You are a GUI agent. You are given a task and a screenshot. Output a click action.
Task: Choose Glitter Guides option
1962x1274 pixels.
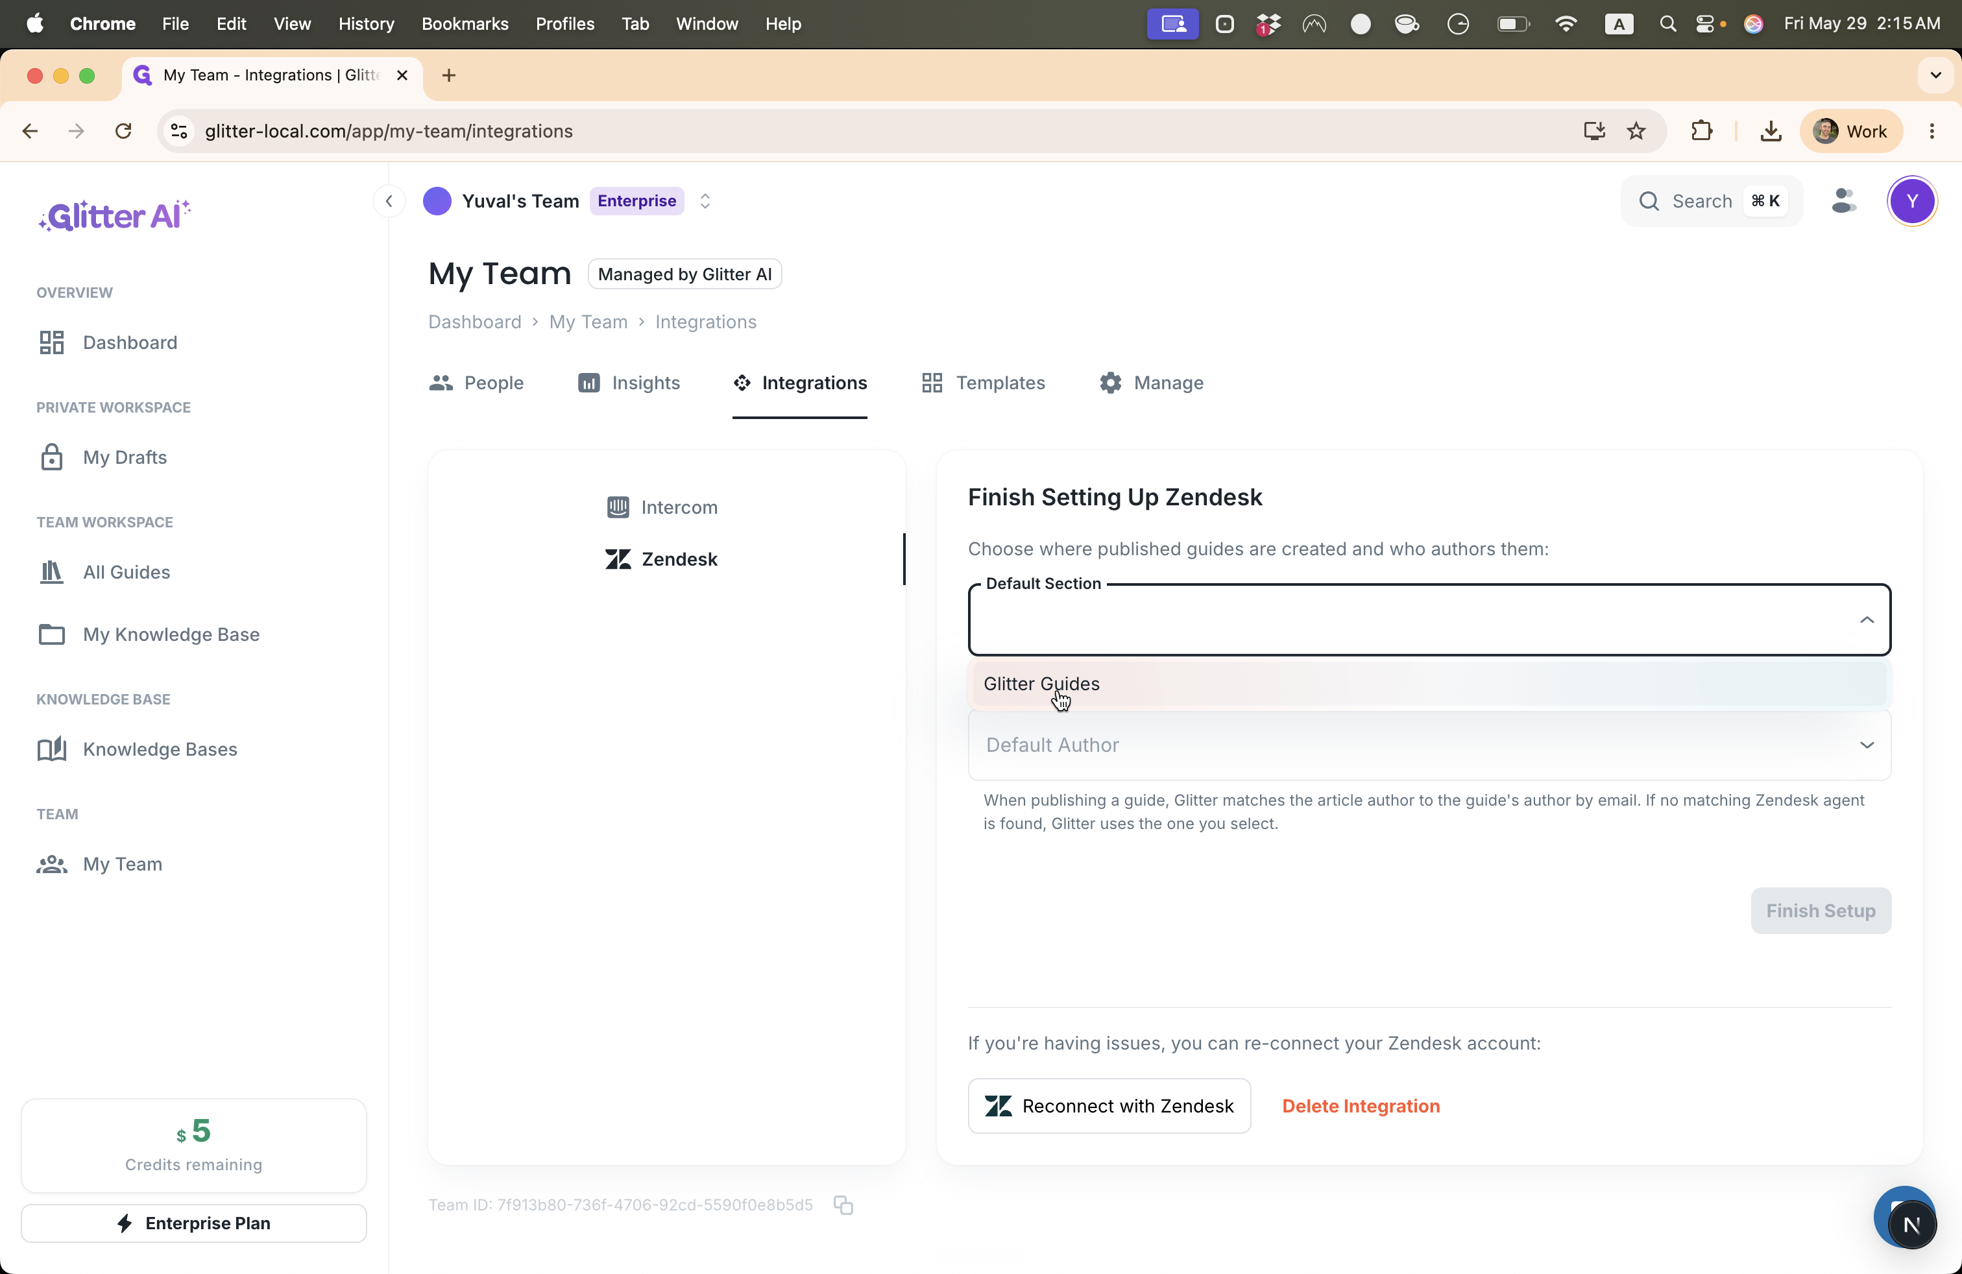point(1429,684)
